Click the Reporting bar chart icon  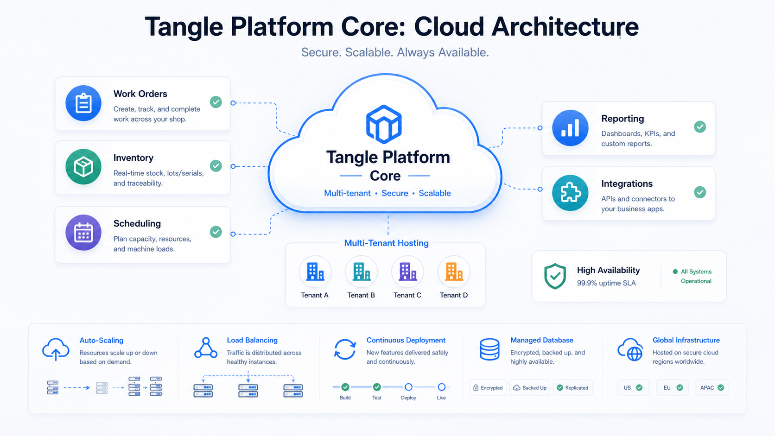pyautogui.click(x=570, y=128)
